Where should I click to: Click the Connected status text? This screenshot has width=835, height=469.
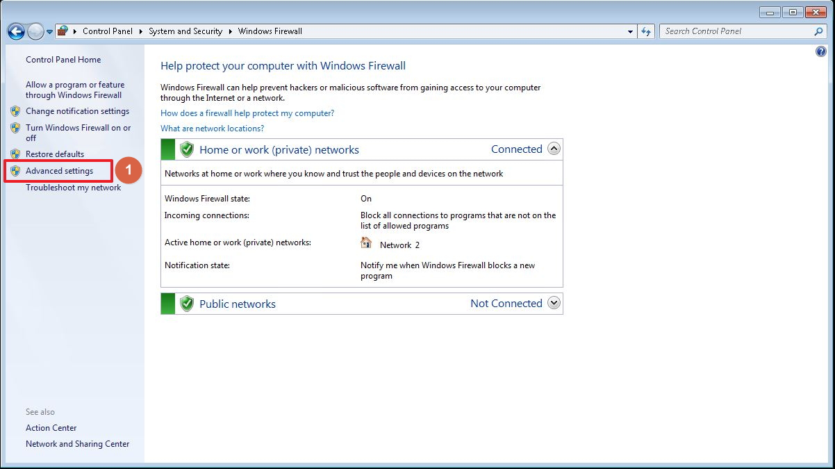[x=517, y=149]
